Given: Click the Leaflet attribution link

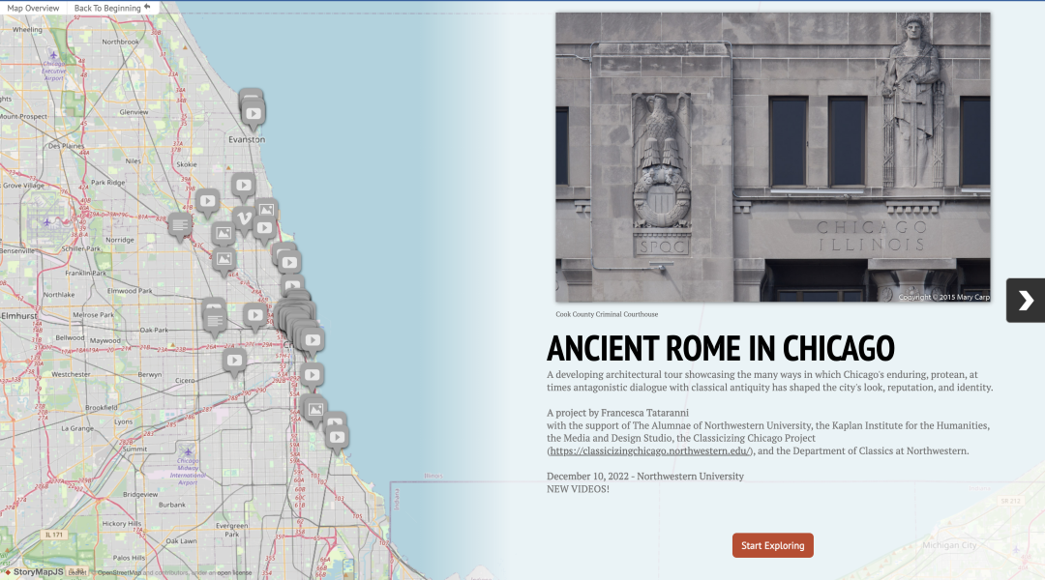Looking at the screenshot, I should [x=76, y=572].
